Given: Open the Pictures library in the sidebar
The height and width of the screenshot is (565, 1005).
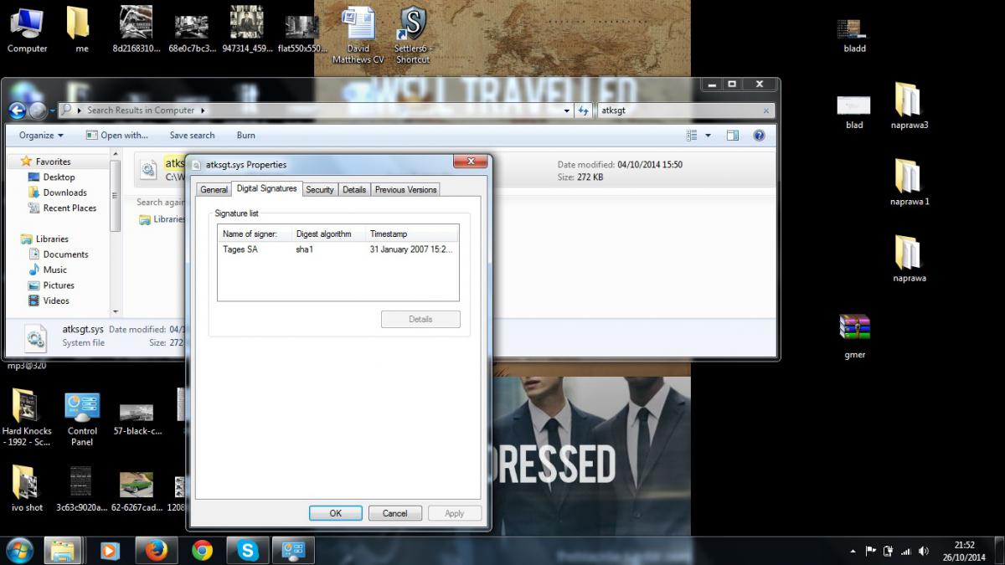Looking at the screenshot, I should (x=59, y=285).
